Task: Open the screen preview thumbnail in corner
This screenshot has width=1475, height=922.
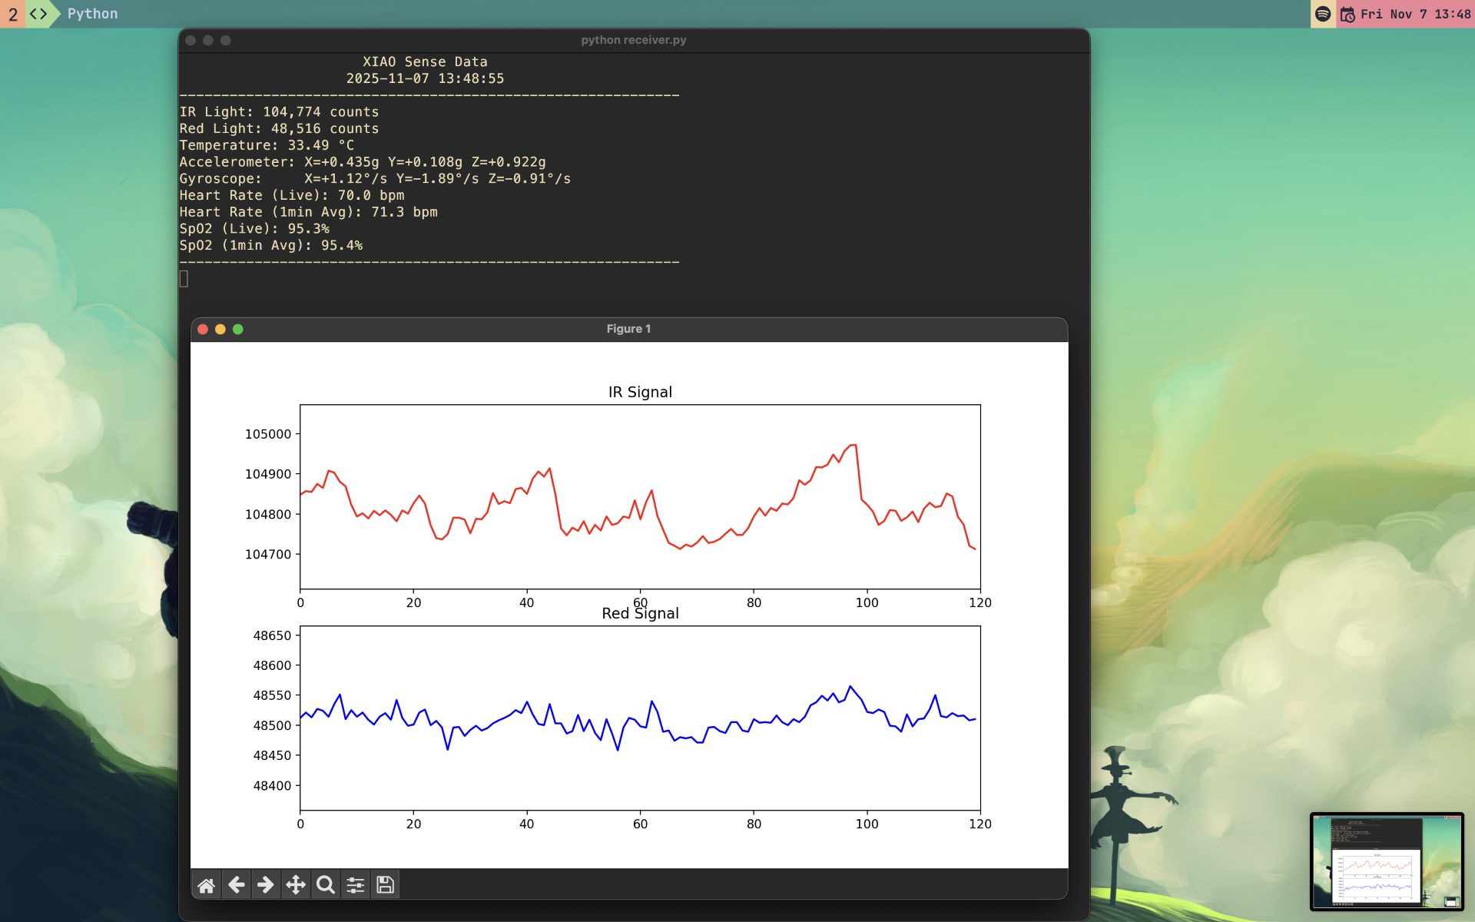Action: (x=1387, y=861)
